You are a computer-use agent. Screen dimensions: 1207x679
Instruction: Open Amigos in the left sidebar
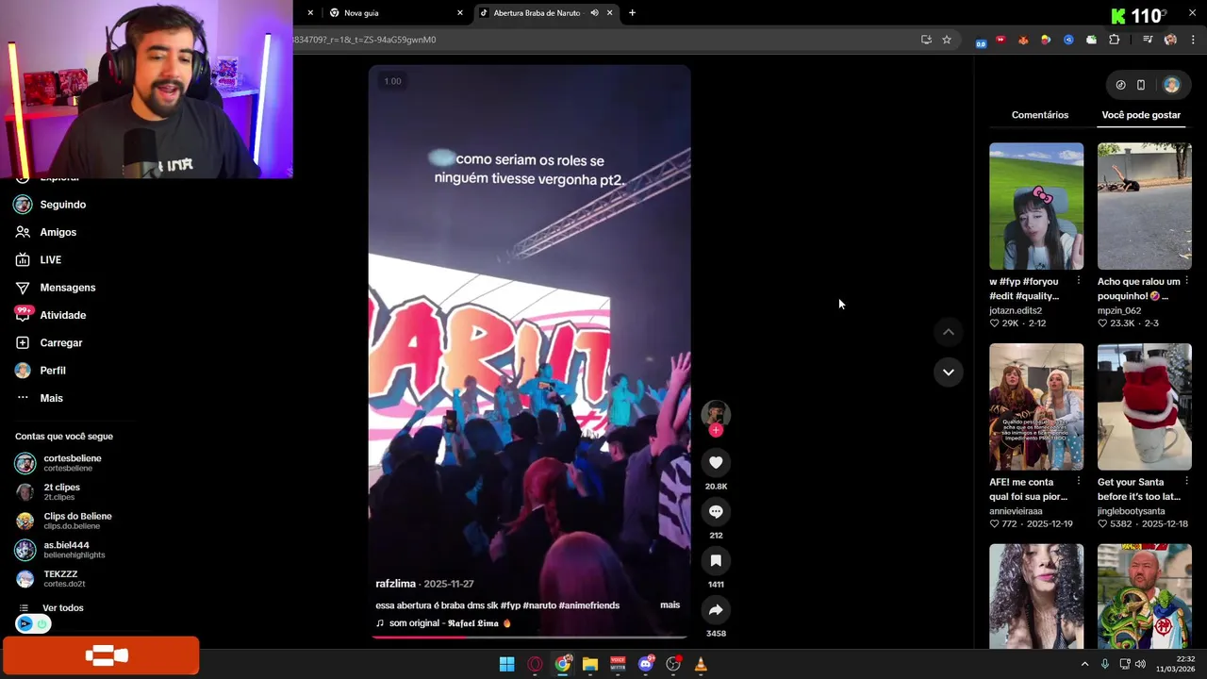[58, 232]
